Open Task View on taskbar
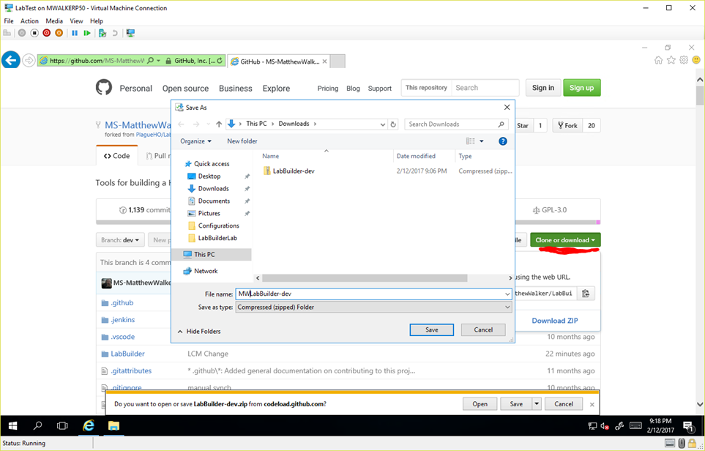Viewport: 705px width, 451px height. click(62, 425)
